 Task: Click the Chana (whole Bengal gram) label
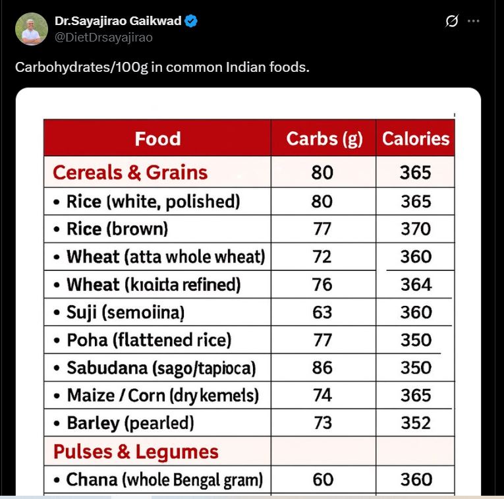(164, 479)
